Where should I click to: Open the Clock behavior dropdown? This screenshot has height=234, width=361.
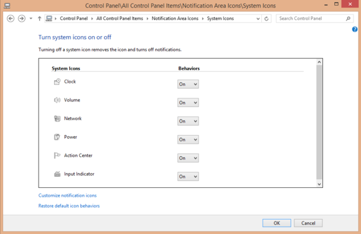point(188,84)
